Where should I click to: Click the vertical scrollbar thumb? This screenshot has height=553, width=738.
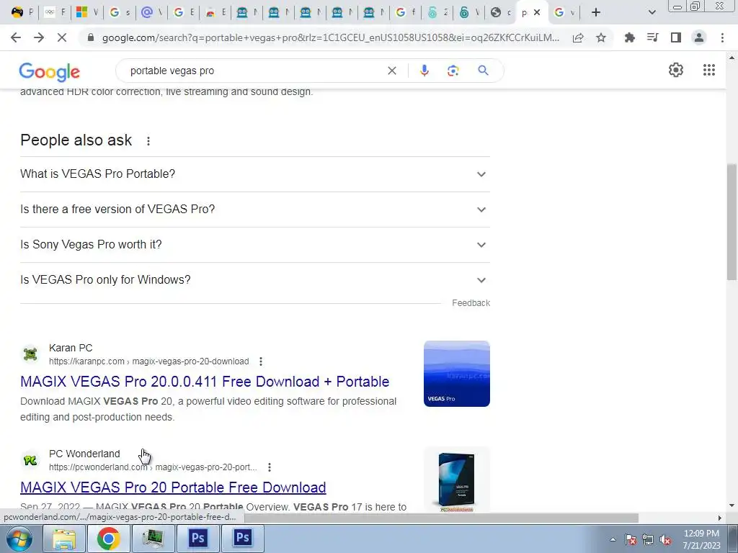pos(732,222)
